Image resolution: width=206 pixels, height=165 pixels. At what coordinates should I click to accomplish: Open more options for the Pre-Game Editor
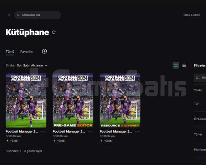tap(90, 132)
